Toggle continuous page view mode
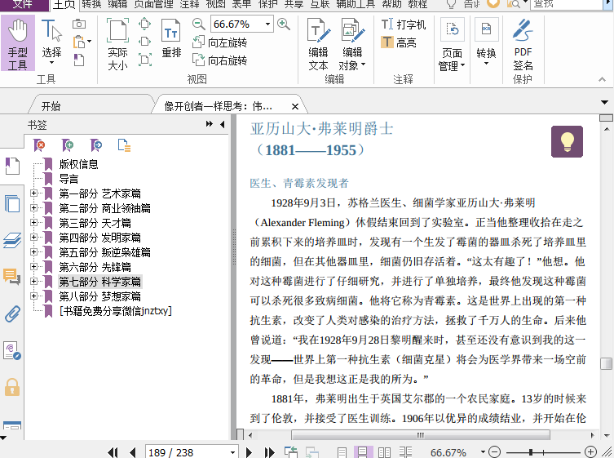Image resolution: width=614 pixels, height=458 pixels. 363,452
